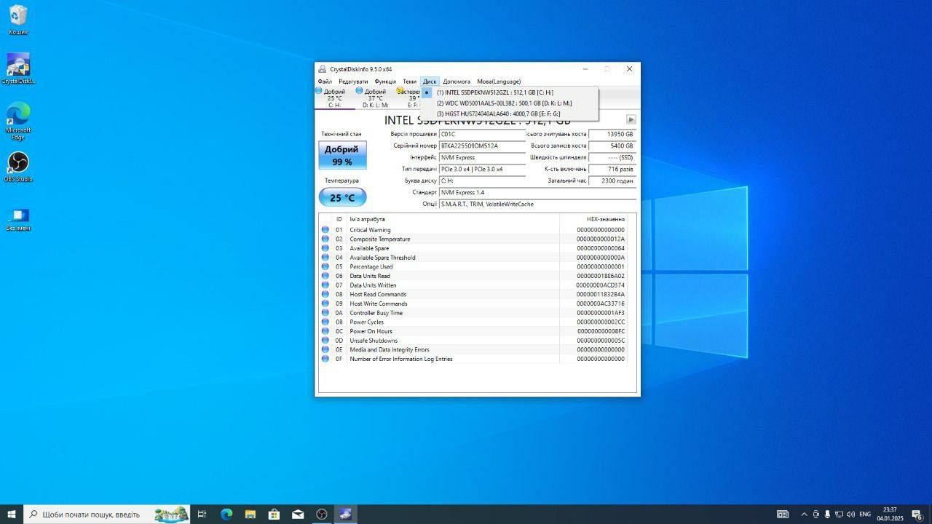Viewport: 932px width, 524px height.
Task: Click status icon of Unsafe Shutdowns row
Action: click(x=325, y=341)
